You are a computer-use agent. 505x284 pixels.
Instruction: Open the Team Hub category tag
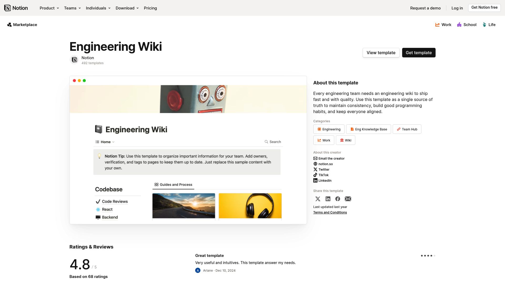point(407,129)
